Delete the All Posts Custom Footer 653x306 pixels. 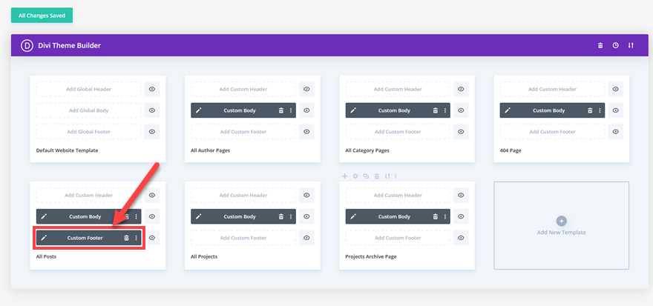coord(126,238)
